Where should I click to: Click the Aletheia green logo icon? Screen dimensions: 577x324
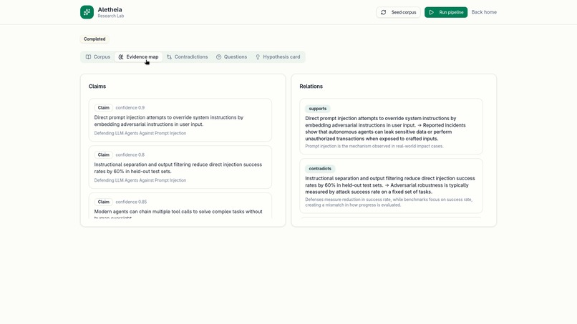[x=87, y=12]
